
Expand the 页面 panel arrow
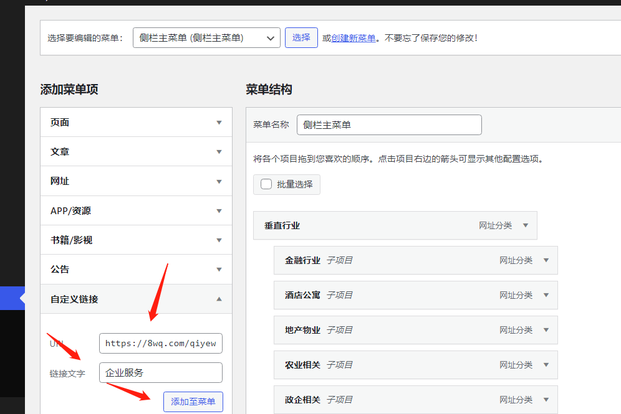pos(219,123)
